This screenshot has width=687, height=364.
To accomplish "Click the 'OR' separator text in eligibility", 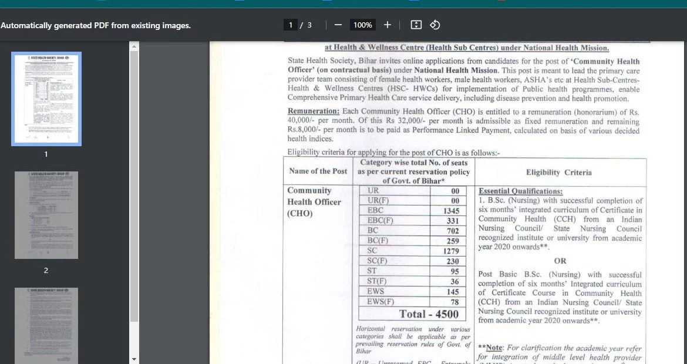I will [560, 261].
